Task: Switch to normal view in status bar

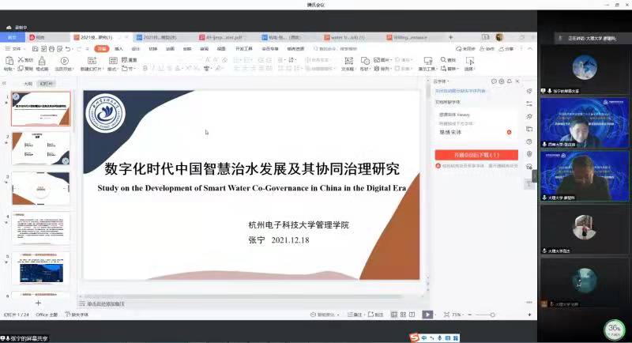Action: coord(393,315)
